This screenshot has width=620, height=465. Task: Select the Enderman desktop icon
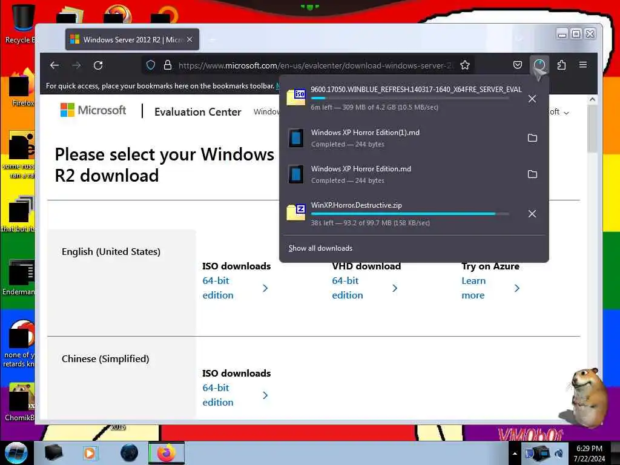point(20,277)
